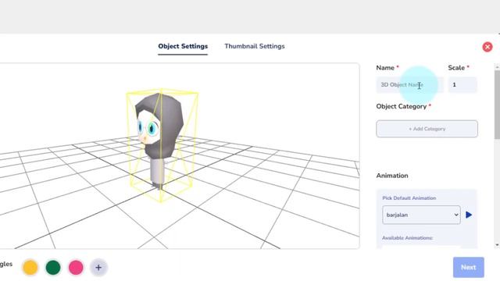The width and height of the screenshot is (500, 281).
Task: Click the scrollbar down arrow in panel
Action: [497, 245]
